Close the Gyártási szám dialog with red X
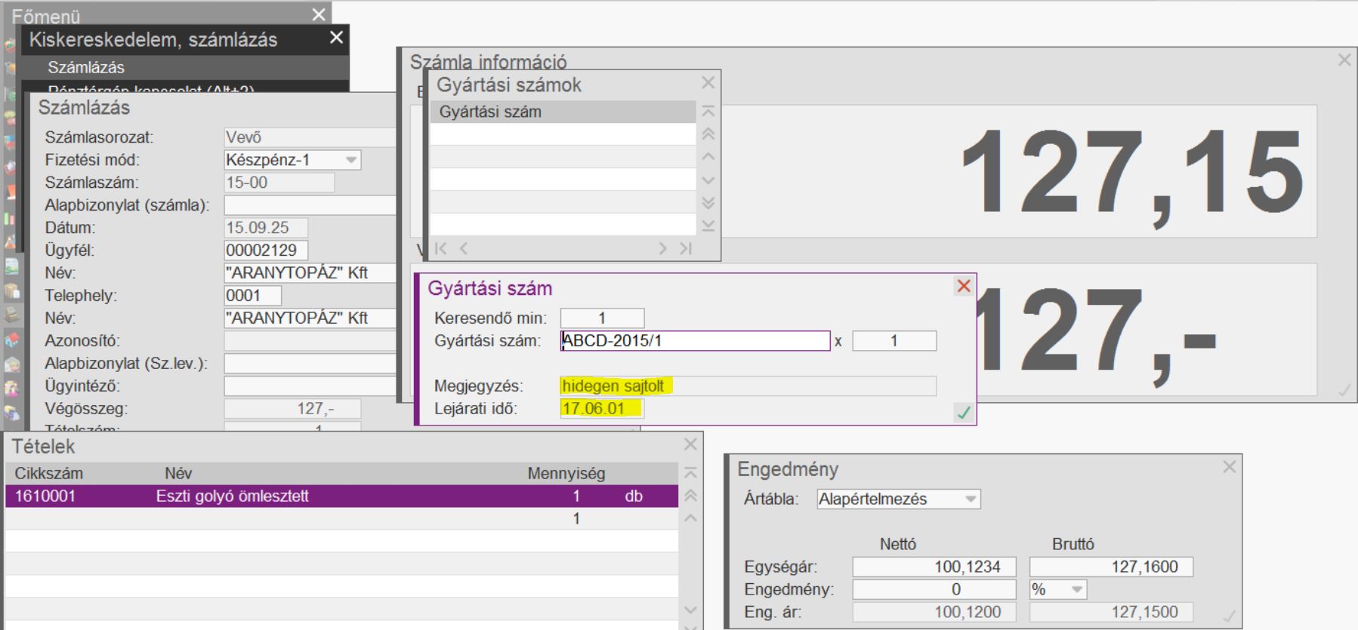The image size is (1358, 630). click(963, 286)
